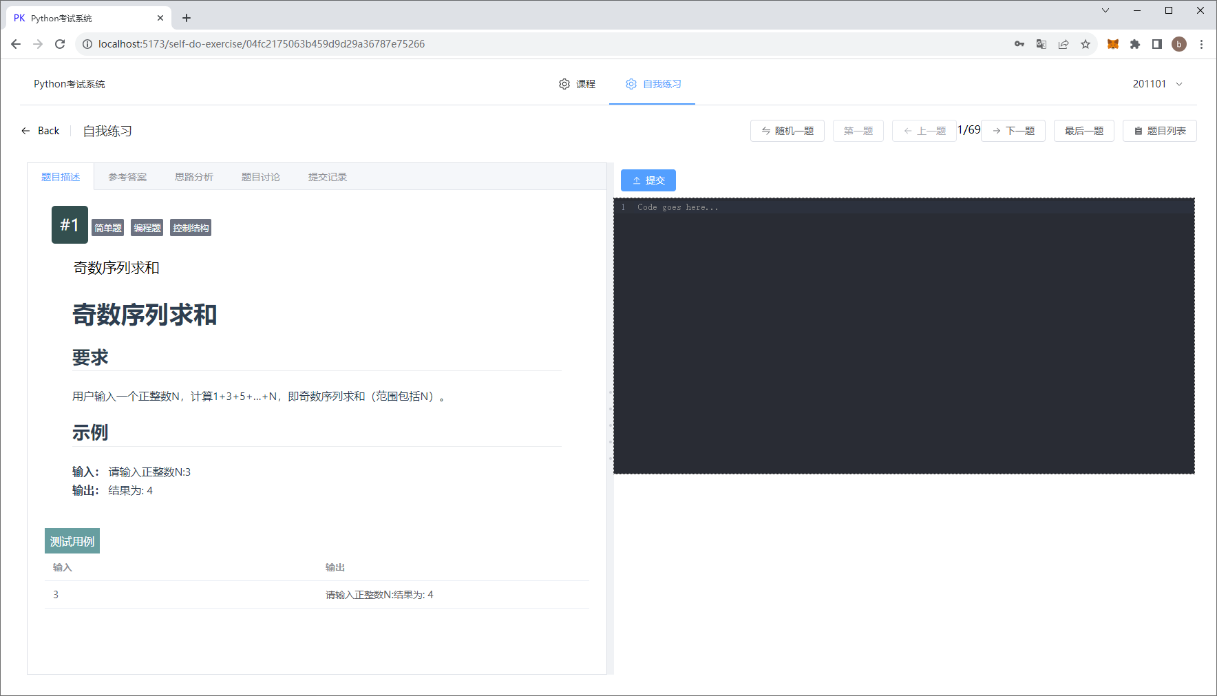Click the 控制结构 tag
1217x696 pixels.
(x=191, y=228)
